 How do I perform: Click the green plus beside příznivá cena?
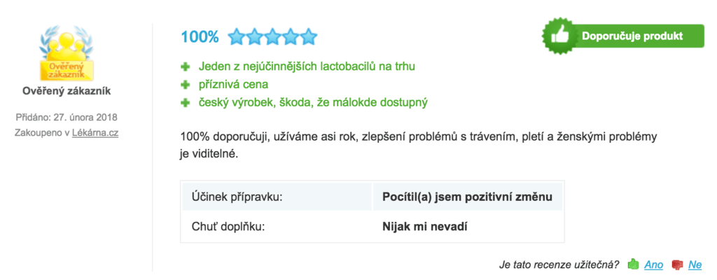[185, 85]
